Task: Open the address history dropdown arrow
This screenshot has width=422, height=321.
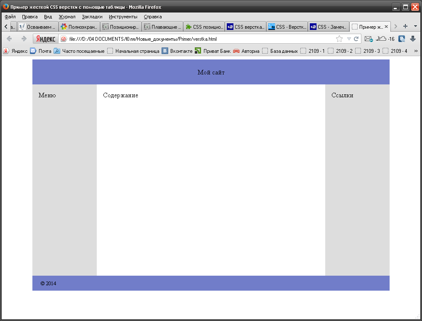Action: [349, 39]
